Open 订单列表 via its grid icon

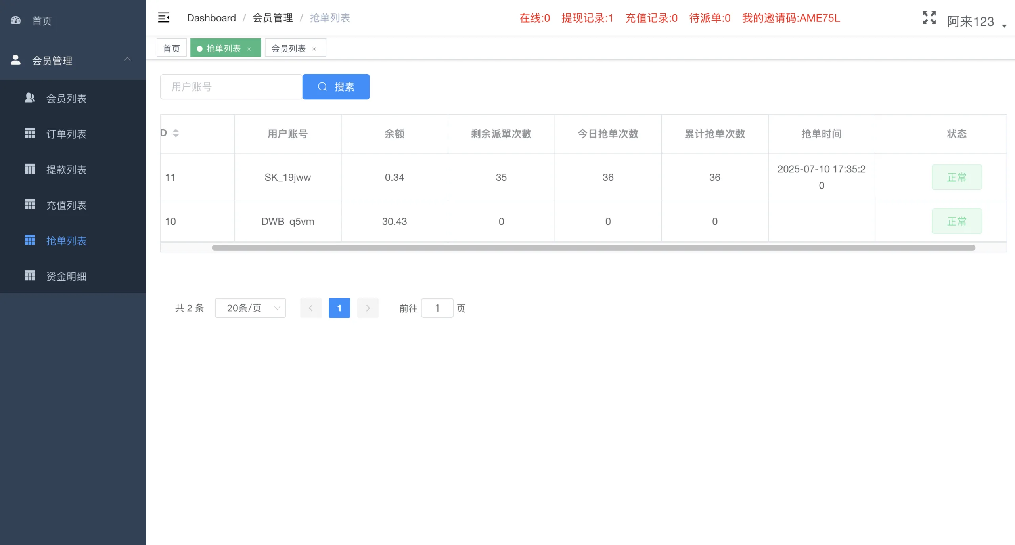click(30, 133)
